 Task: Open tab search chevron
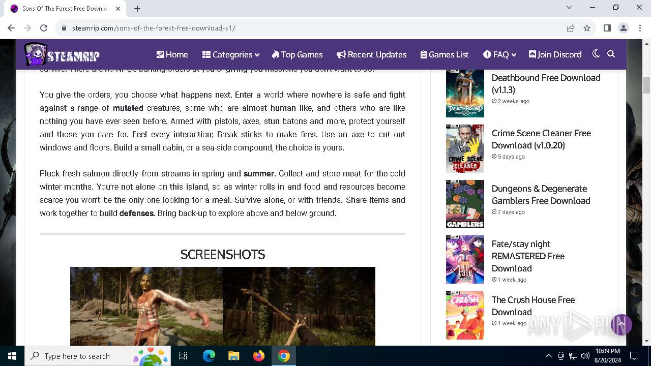(569, 7)
